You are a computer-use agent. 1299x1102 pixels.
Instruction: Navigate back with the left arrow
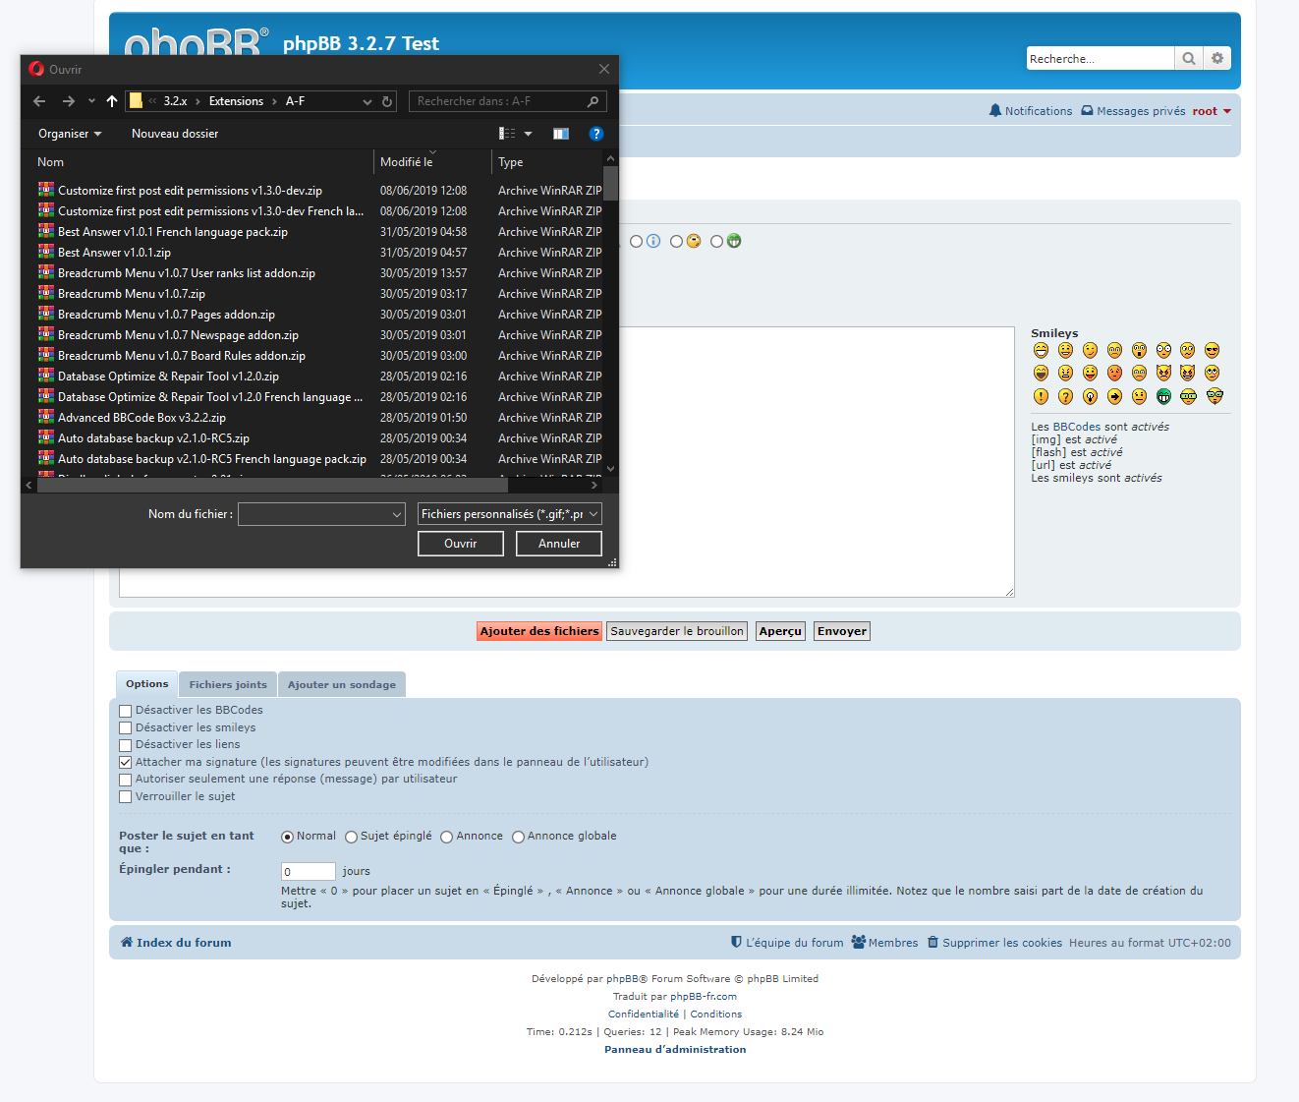pyautogui.click(x=39, y=101)
